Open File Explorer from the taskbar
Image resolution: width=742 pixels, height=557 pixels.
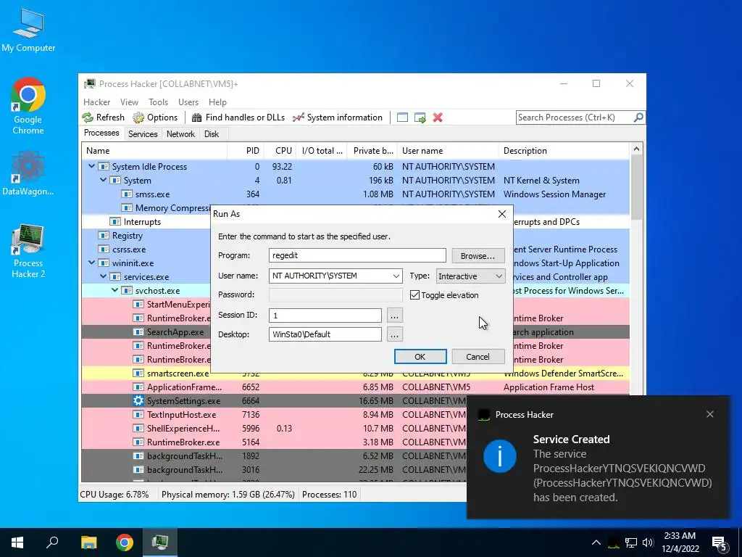tap(88, 542)
